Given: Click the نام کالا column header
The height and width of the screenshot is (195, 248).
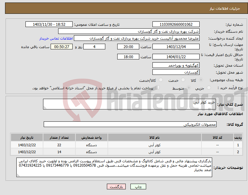Looking at the screenshot, I should click(x=155, y=137).
